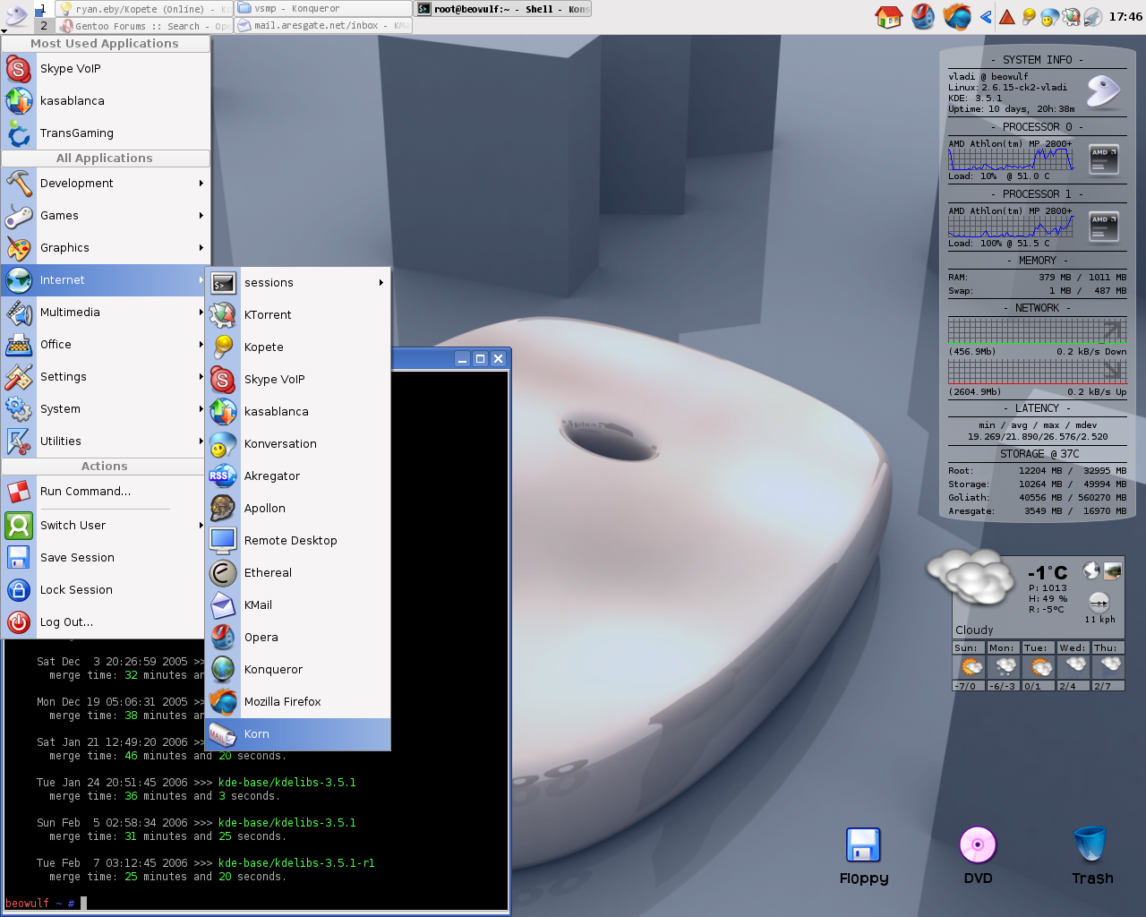
Task: Click the wind speed 11 kph icon
Action: coord(1099,603)
